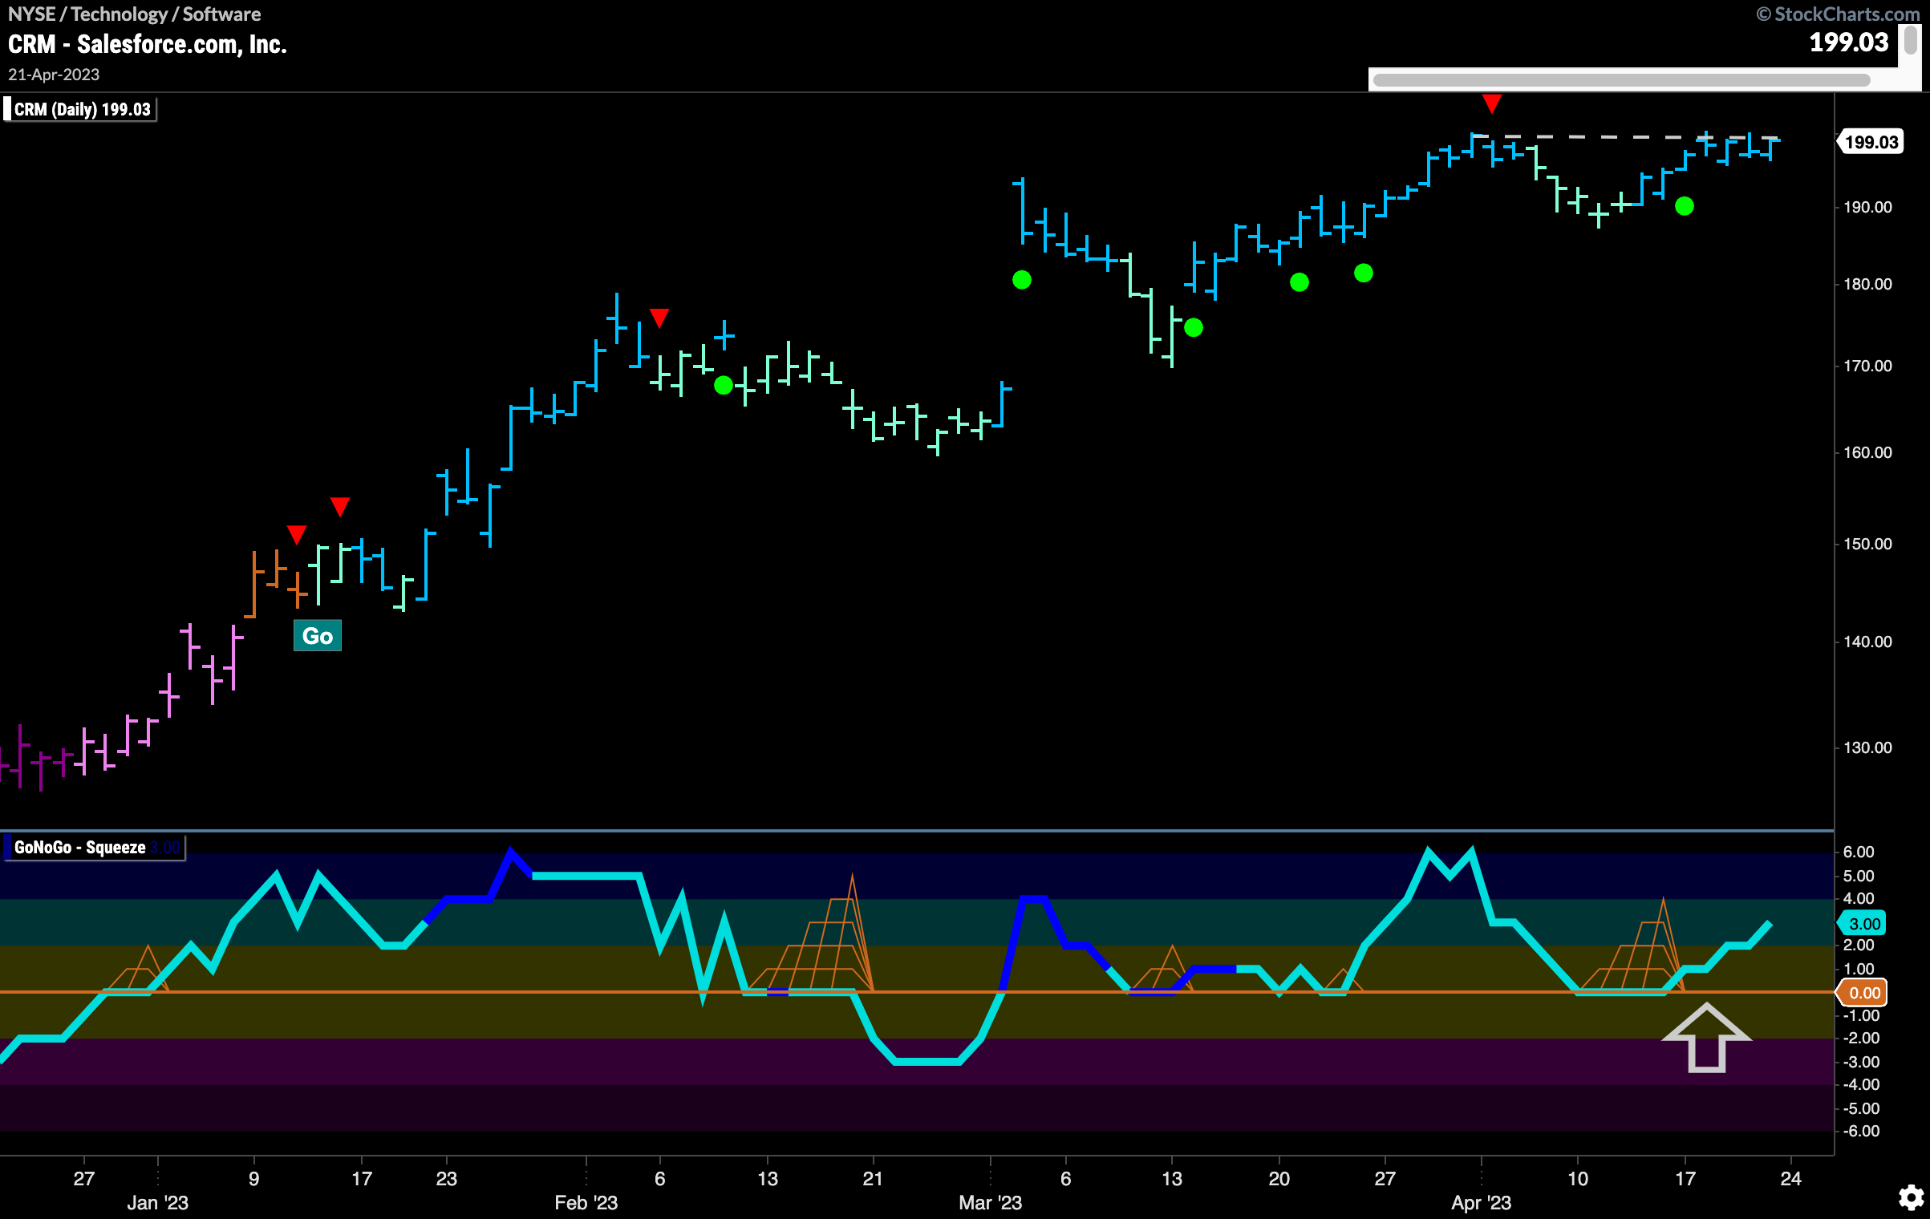Click the red triangle at the February peak
This screenshot has height=1219, width=1930.
pyautogui.click(x=659, y=318)
